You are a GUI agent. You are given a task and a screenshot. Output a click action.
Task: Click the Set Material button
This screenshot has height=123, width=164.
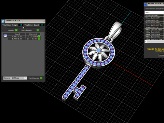pyautogui.click(x=34, y=78)
